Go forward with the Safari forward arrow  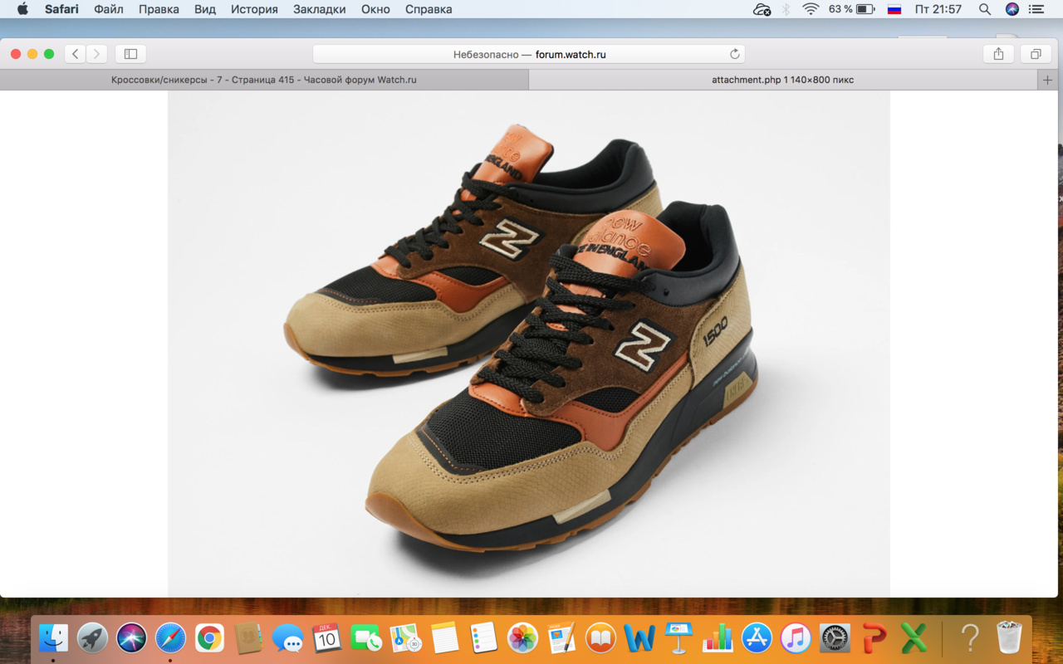pos(97,54)
